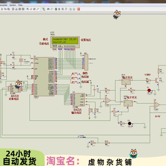Screen dimensions: 166x166
Task: Select the RP1 resistor pack
Action: [86, 62]
